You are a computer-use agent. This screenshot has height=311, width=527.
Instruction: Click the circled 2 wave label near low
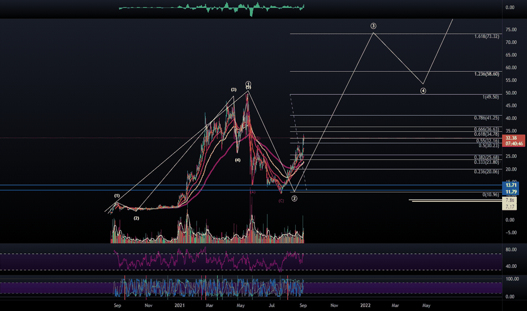(294, 198)
